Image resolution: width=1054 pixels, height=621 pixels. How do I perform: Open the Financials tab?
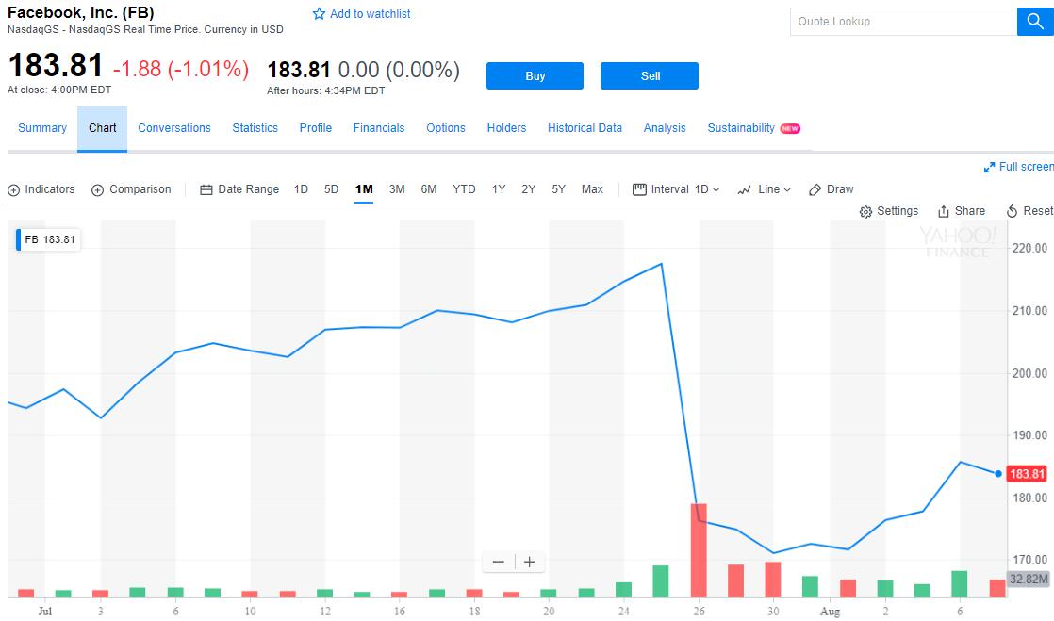(379, 128)
